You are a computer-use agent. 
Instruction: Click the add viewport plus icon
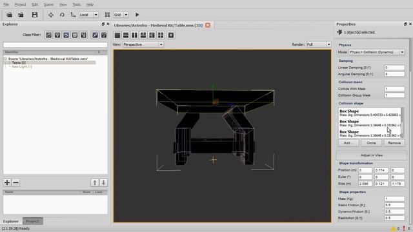pyautogui.click(x=171, y=35)
